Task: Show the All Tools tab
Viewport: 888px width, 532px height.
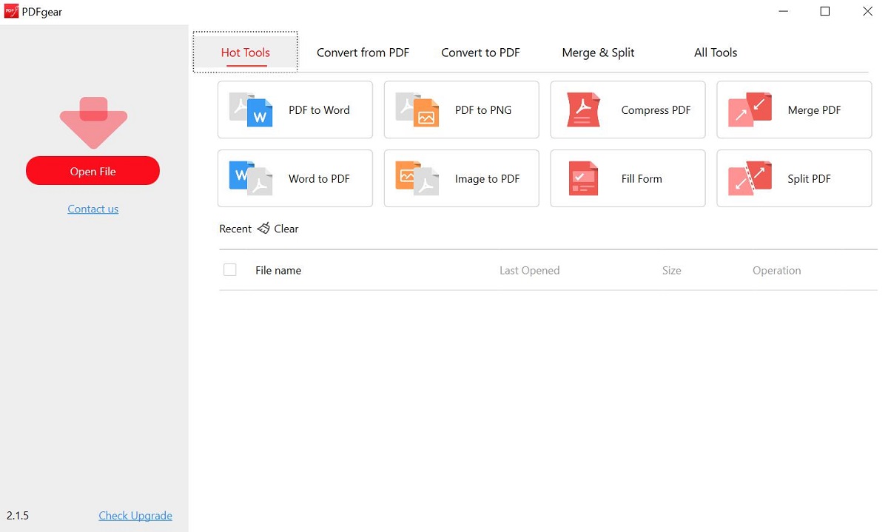Action: [715, 53]
